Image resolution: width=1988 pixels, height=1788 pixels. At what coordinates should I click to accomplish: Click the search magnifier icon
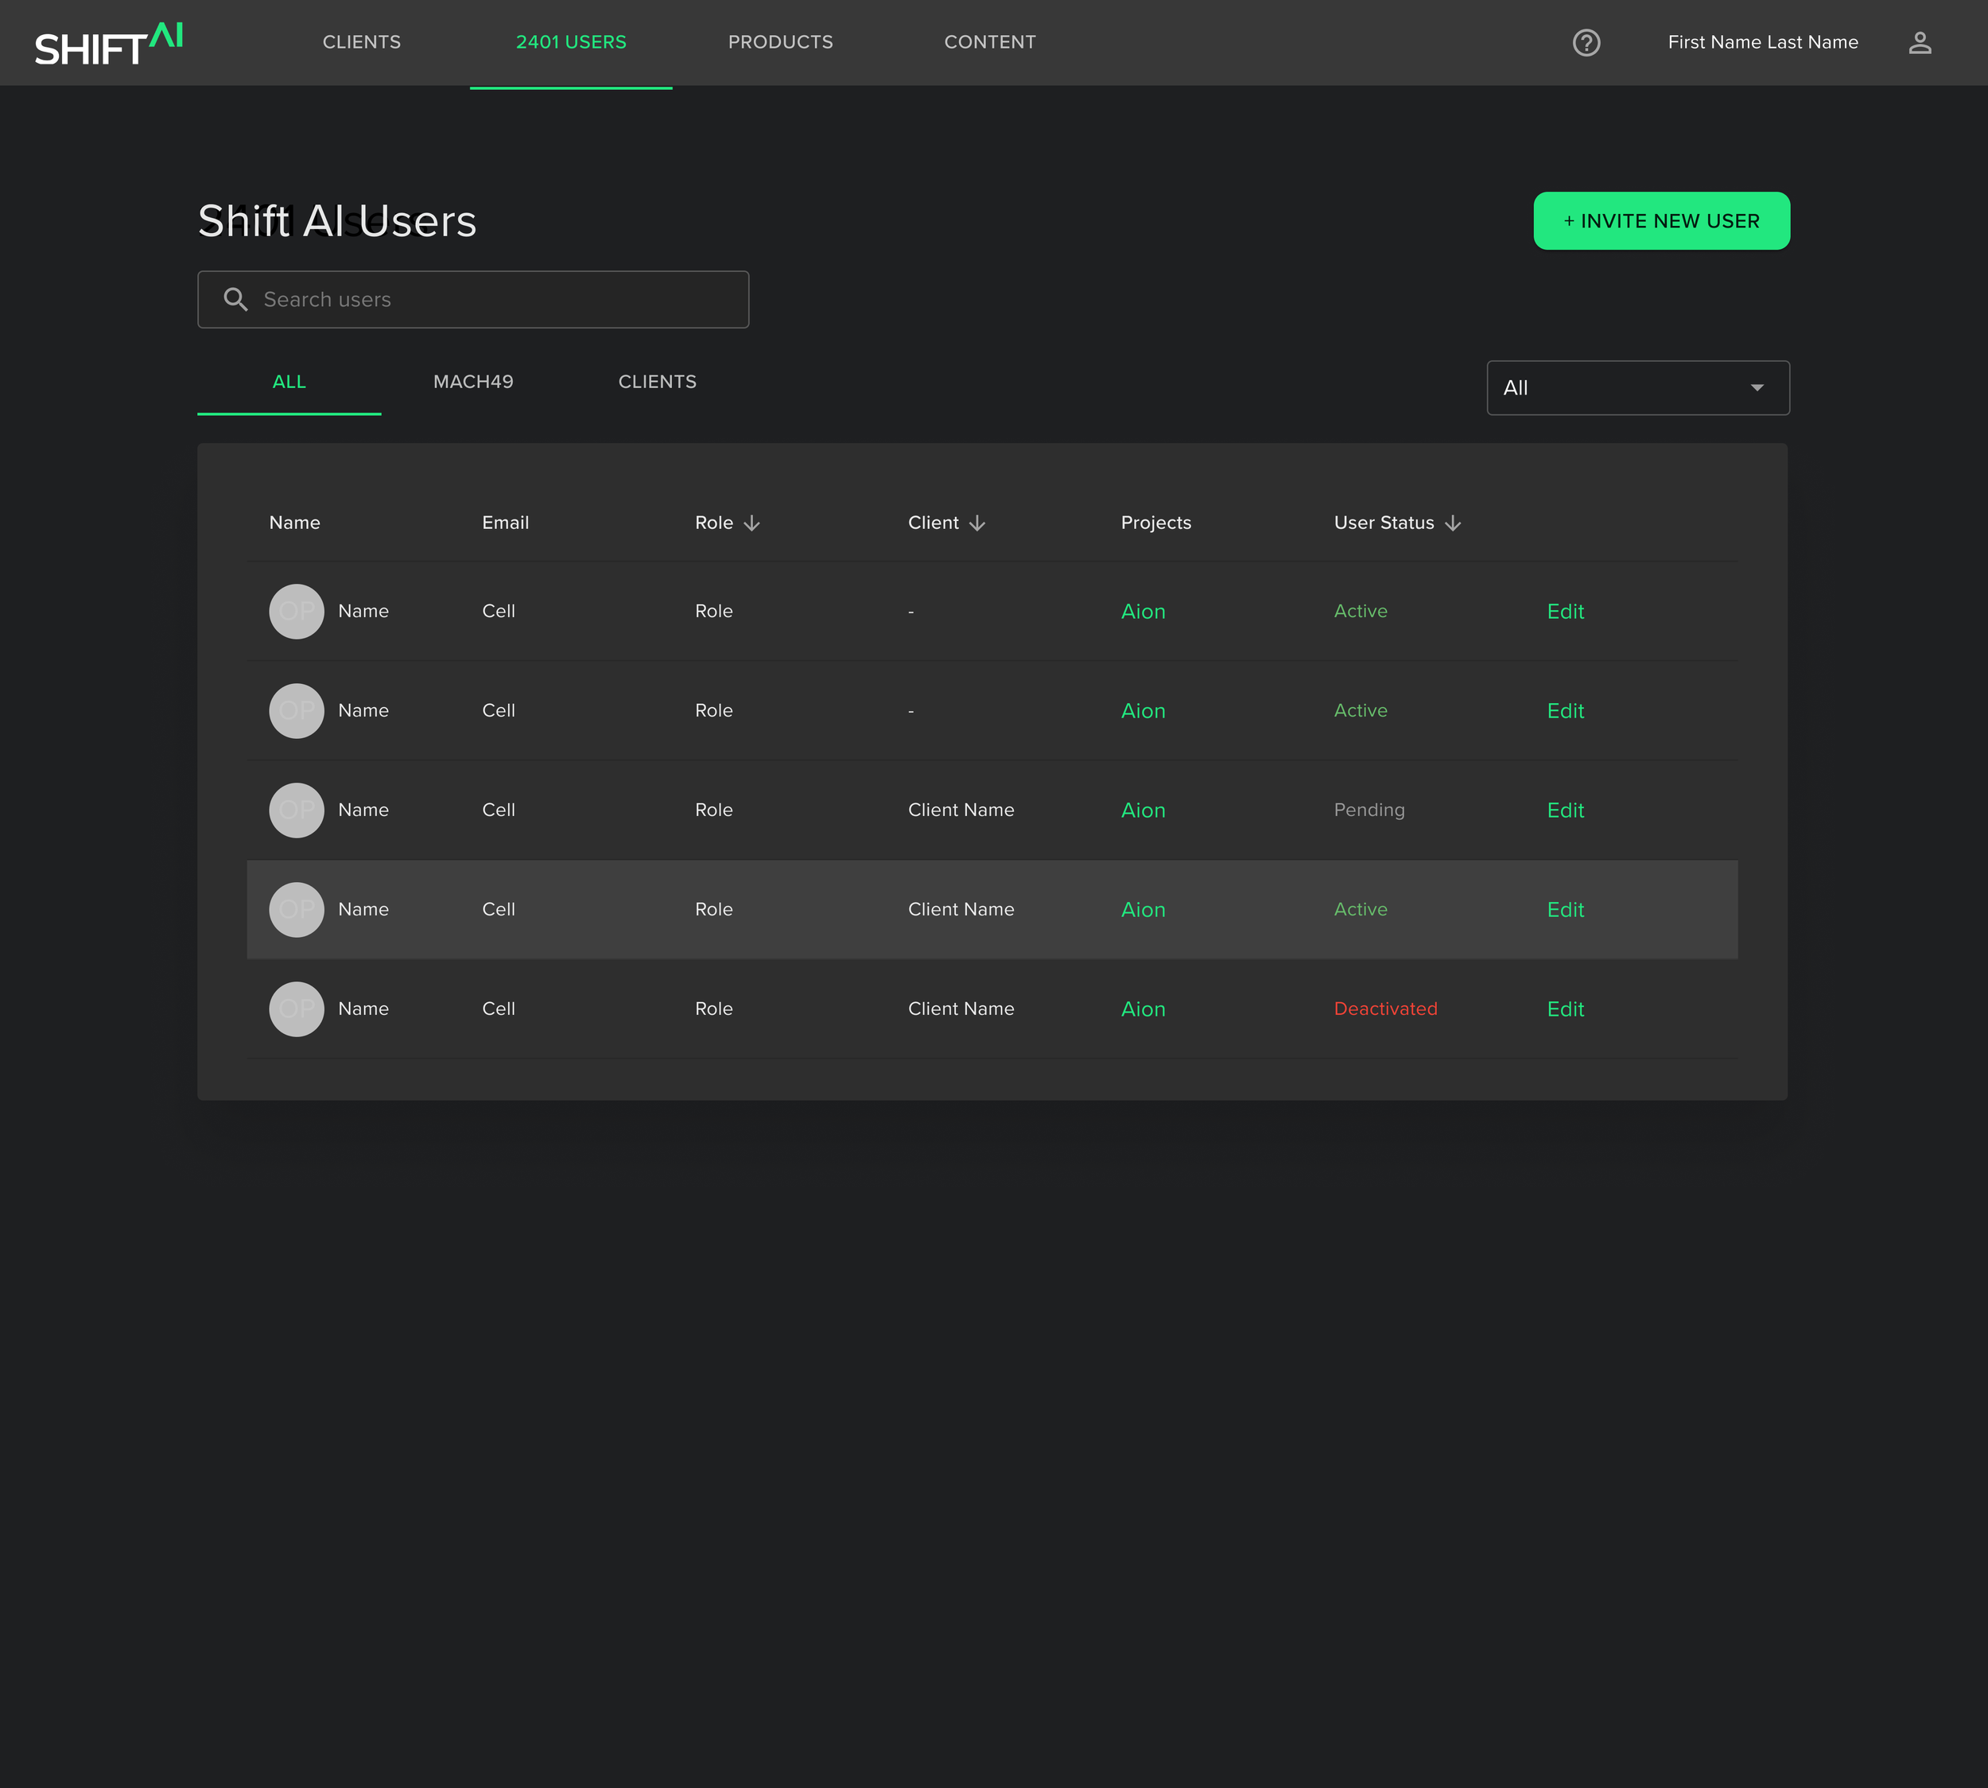coord(235,300)
